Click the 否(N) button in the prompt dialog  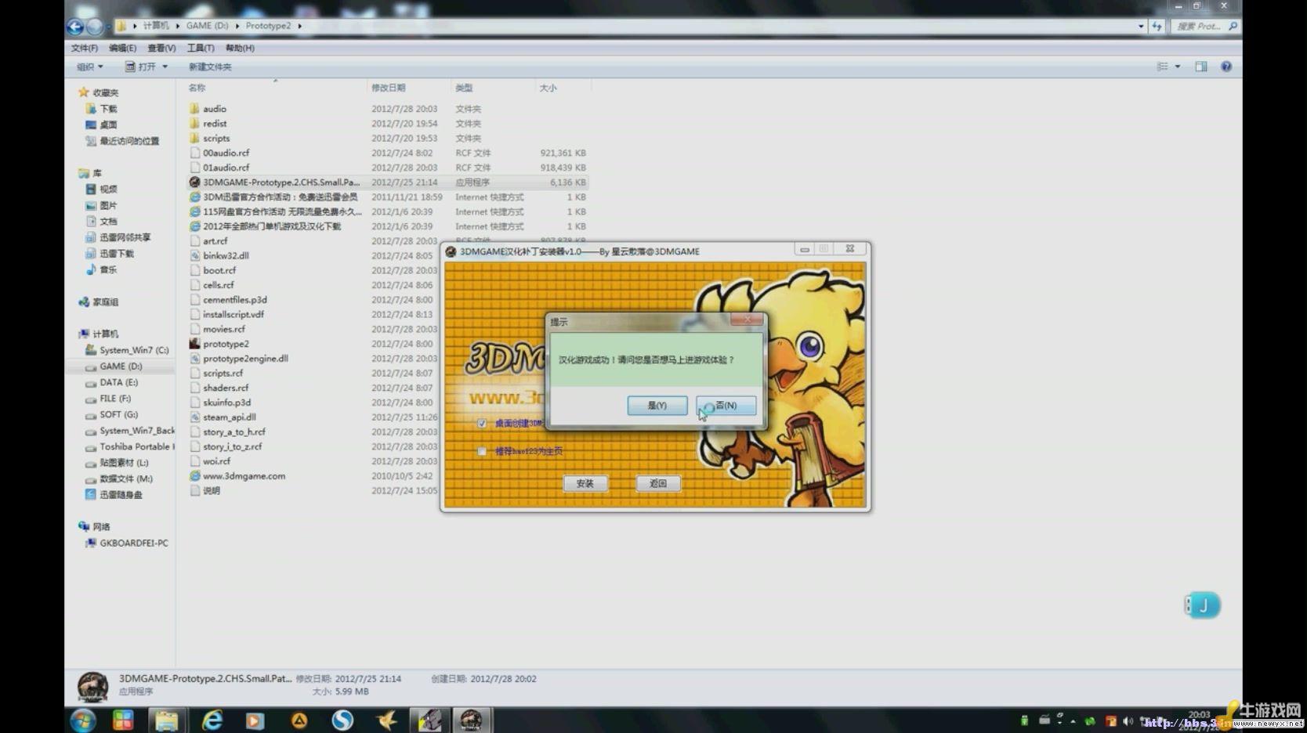(726, 406)
